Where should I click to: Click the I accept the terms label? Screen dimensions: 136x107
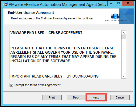37,85
